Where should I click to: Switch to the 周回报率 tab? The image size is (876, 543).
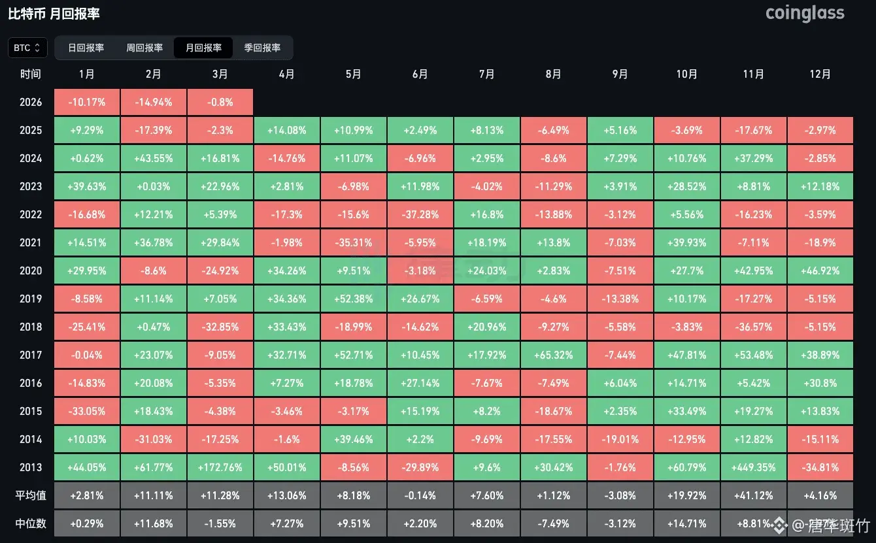pos(144,48)
